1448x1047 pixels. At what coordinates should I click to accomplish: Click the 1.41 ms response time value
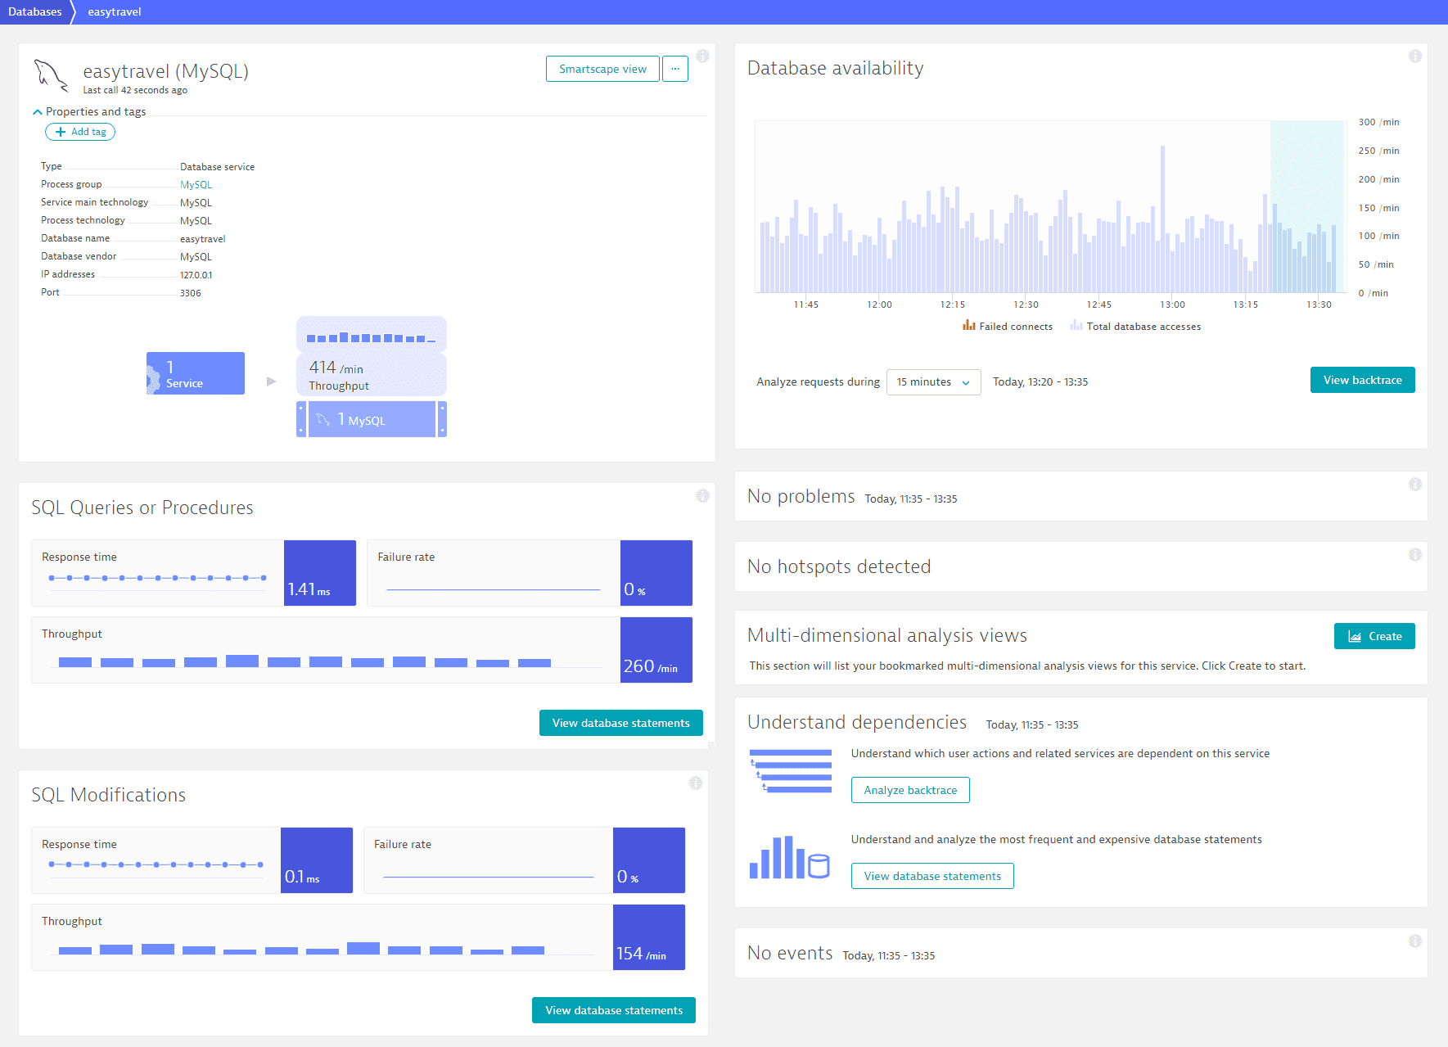[309, 589]
